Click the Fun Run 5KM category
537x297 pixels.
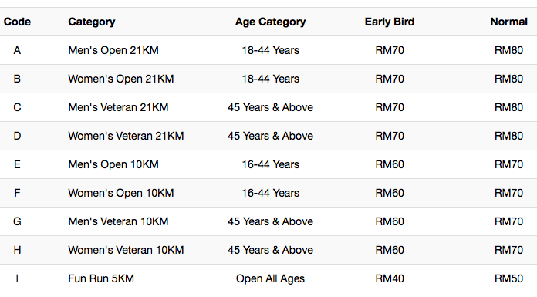tap(101, 278)
